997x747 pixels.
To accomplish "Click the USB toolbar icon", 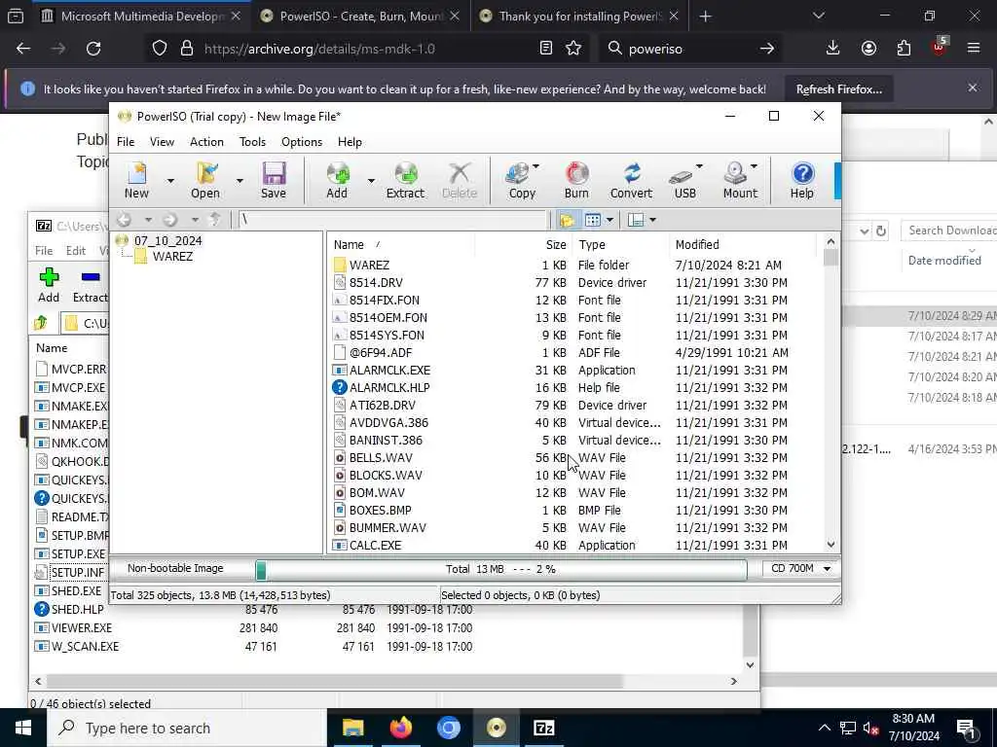I will [x=684, y=180].
